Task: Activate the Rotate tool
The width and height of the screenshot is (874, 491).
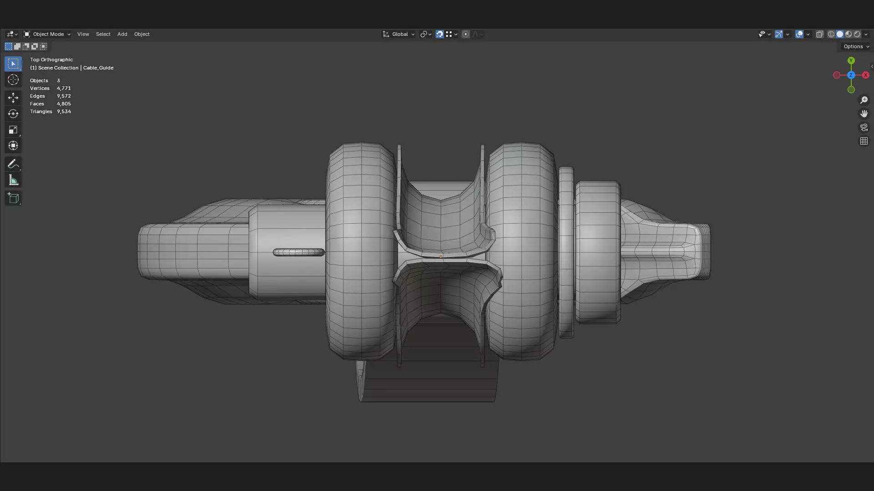Action: (x=13, y=114)
